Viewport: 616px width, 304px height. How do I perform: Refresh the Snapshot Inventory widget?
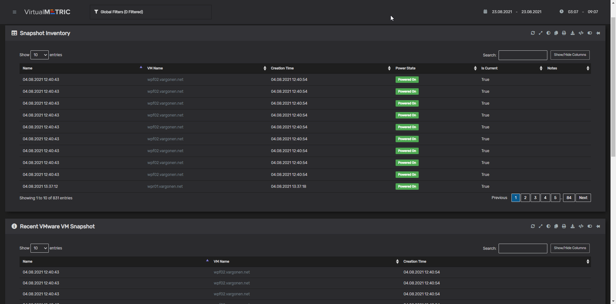[533, 33]
